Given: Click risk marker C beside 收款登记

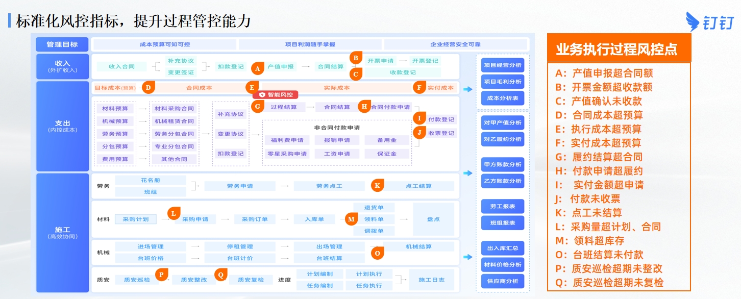Looking at the screenshot, I should (356, 74).
